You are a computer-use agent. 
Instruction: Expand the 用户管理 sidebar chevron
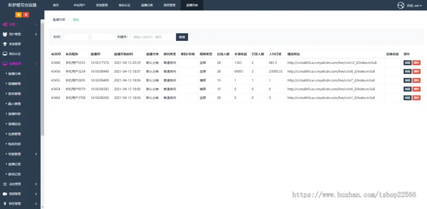click(36, 34)
